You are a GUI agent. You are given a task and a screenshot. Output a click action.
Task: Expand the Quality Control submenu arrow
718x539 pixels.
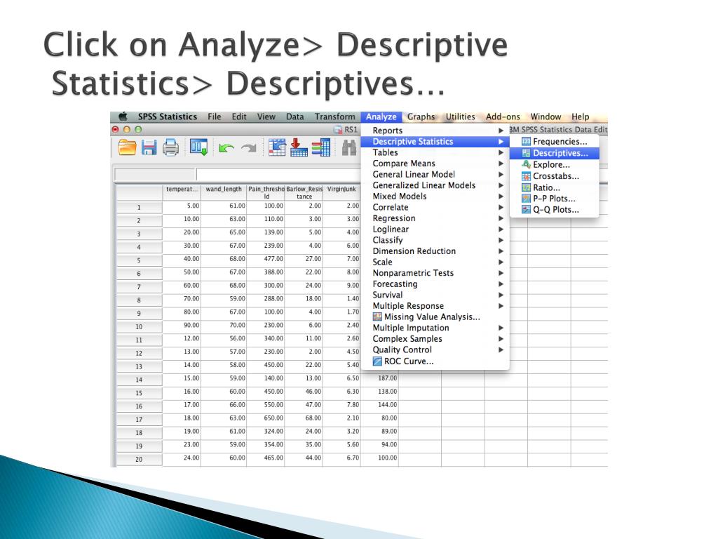(501, 350)
